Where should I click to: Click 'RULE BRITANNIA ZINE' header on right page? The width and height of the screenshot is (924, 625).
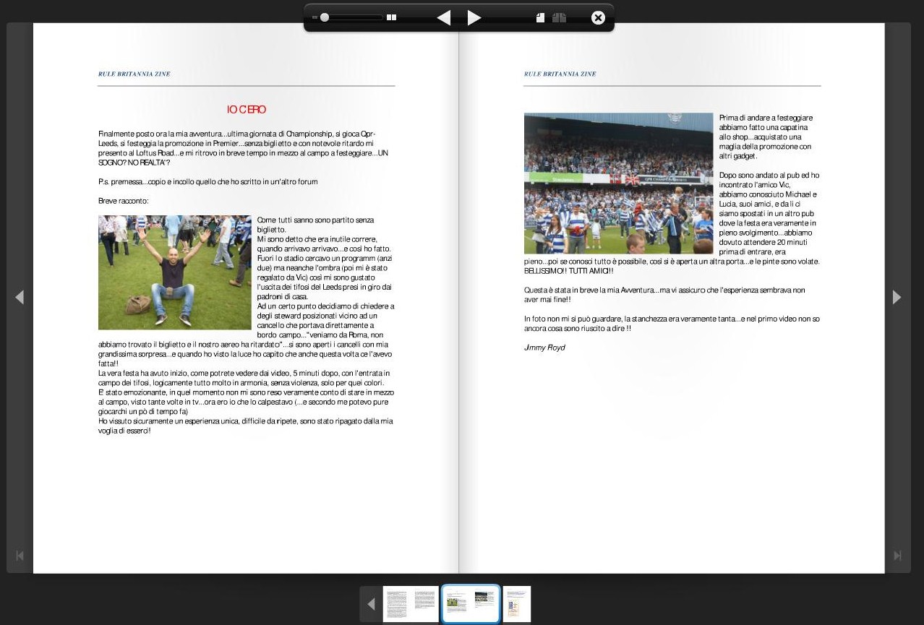[x=560, y=74]
